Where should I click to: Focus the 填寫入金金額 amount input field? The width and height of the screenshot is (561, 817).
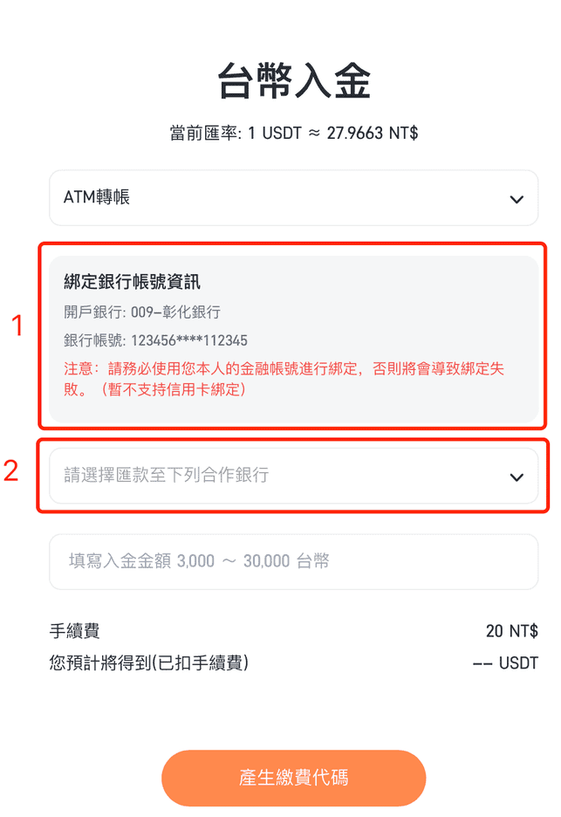[x=293, y=562]
